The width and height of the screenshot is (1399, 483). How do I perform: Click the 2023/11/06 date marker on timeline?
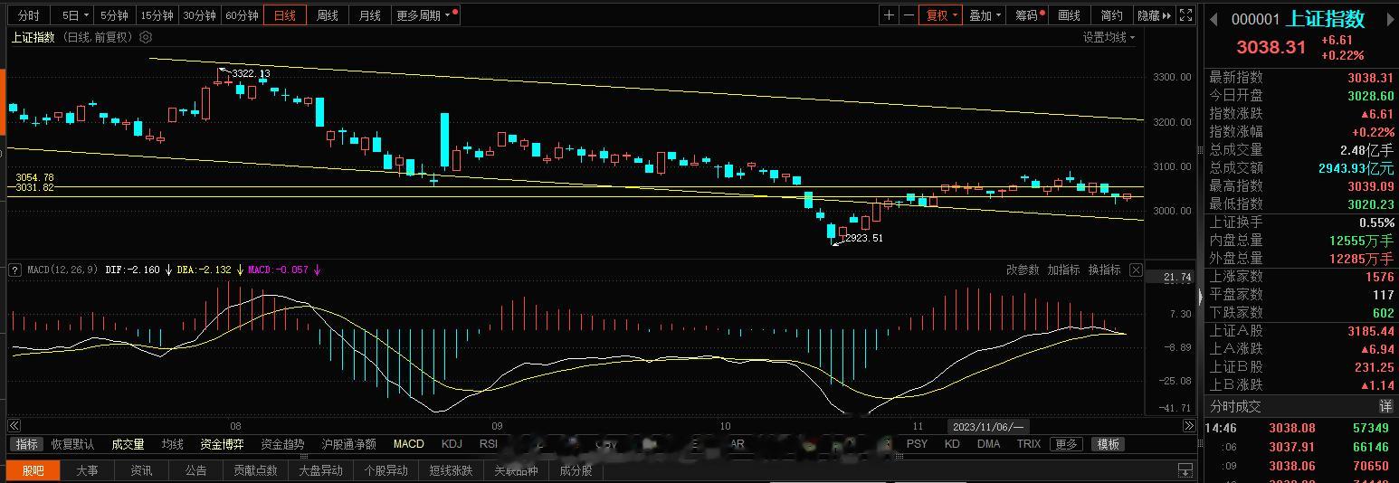tap(988, 426)
